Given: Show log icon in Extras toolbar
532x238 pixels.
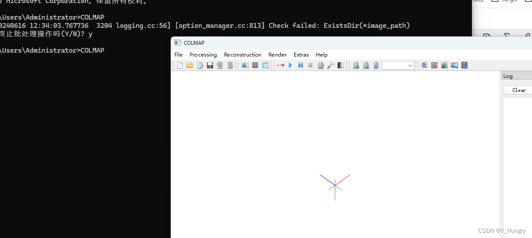Looking at the screenshot, I should [424, 65].
